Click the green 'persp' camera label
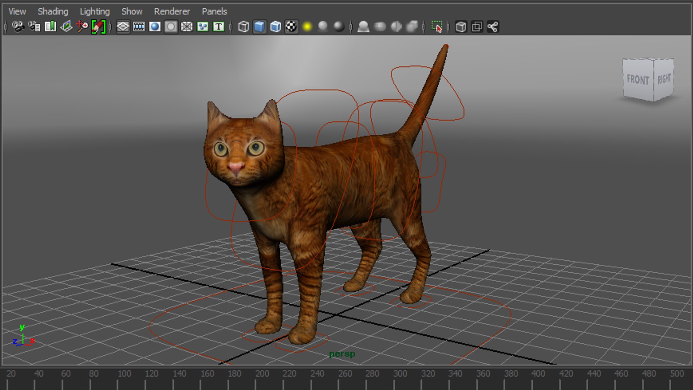Viewport: 693px width, 390px height. (x=342, y=354)
